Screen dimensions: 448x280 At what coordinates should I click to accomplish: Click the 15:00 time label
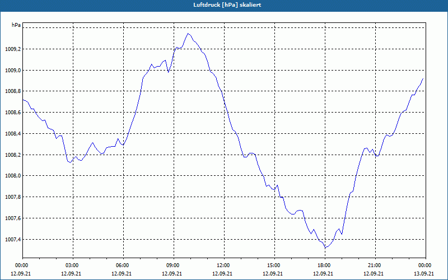[274, 265]
